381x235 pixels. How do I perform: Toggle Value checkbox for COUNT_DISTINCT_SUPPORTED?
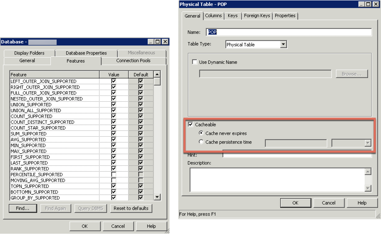coord(114,122)
